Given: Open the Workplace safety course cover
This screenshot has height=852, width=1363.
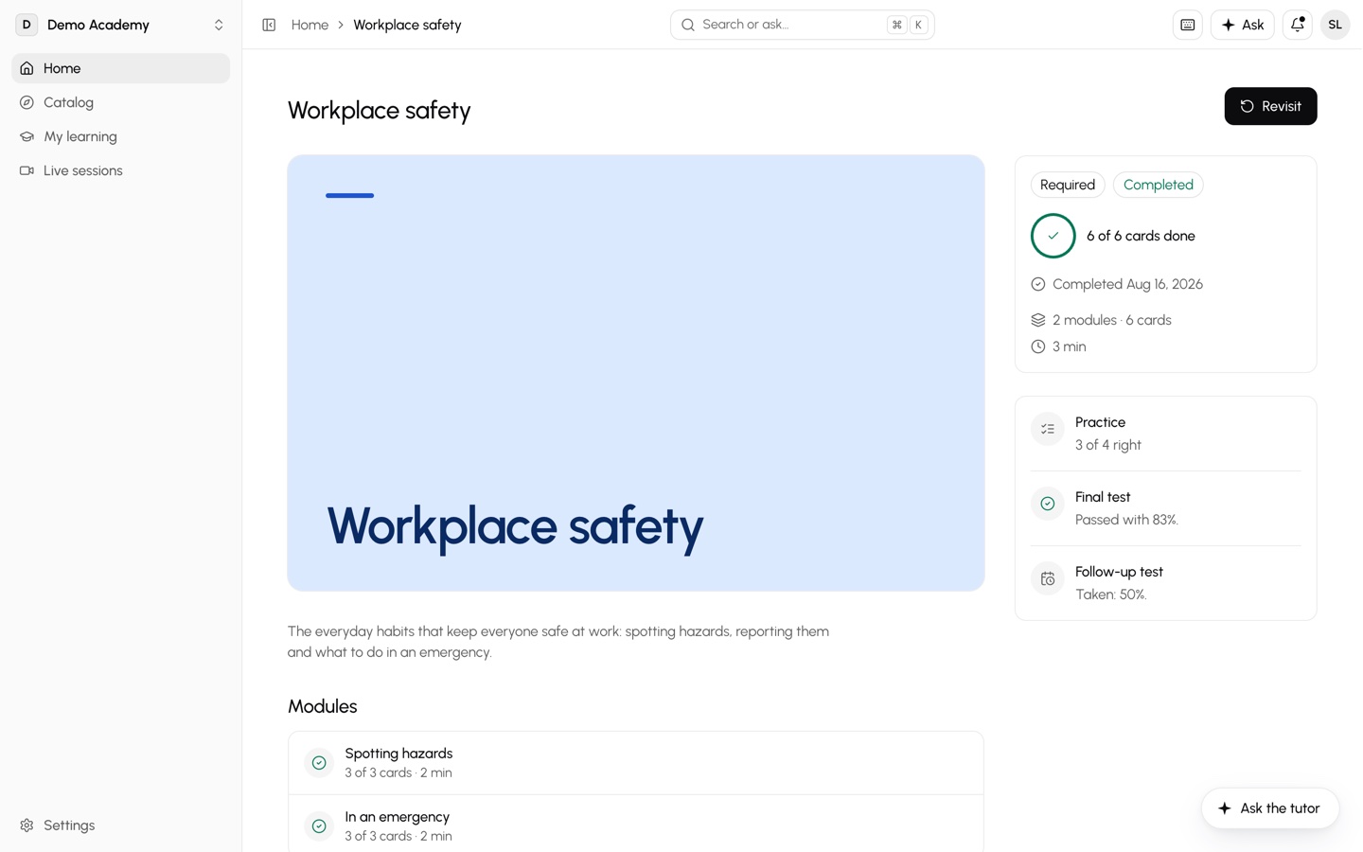Looking at the screenshot, I should coord(636,373).
